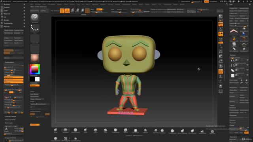253x142 pixels.
Task: Toggle the Persp perspective button
Action: 221,24
